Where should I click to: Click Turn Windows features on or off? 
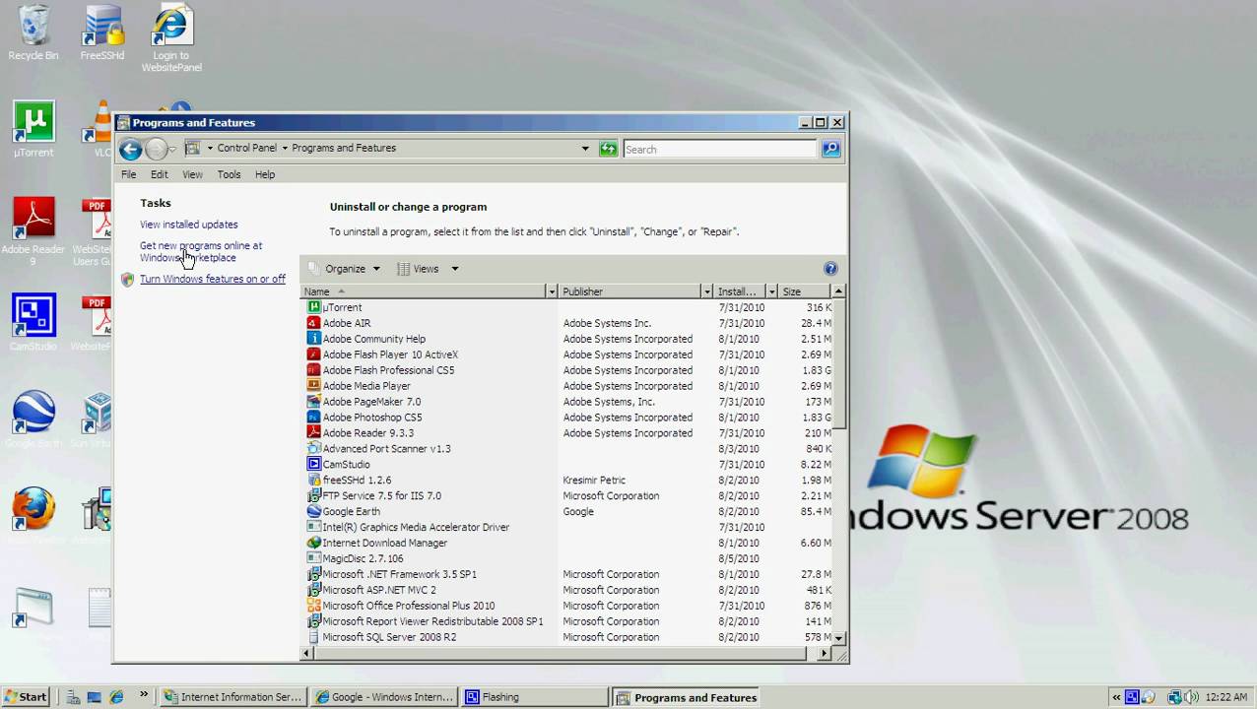tap(213, 280)
